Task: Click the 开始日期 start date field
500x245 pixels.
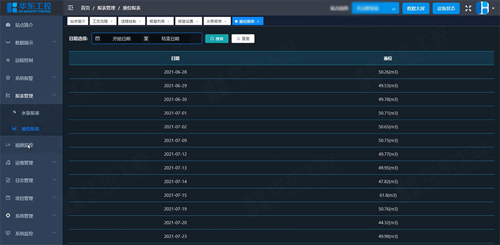Action: (x=121, y=39)
